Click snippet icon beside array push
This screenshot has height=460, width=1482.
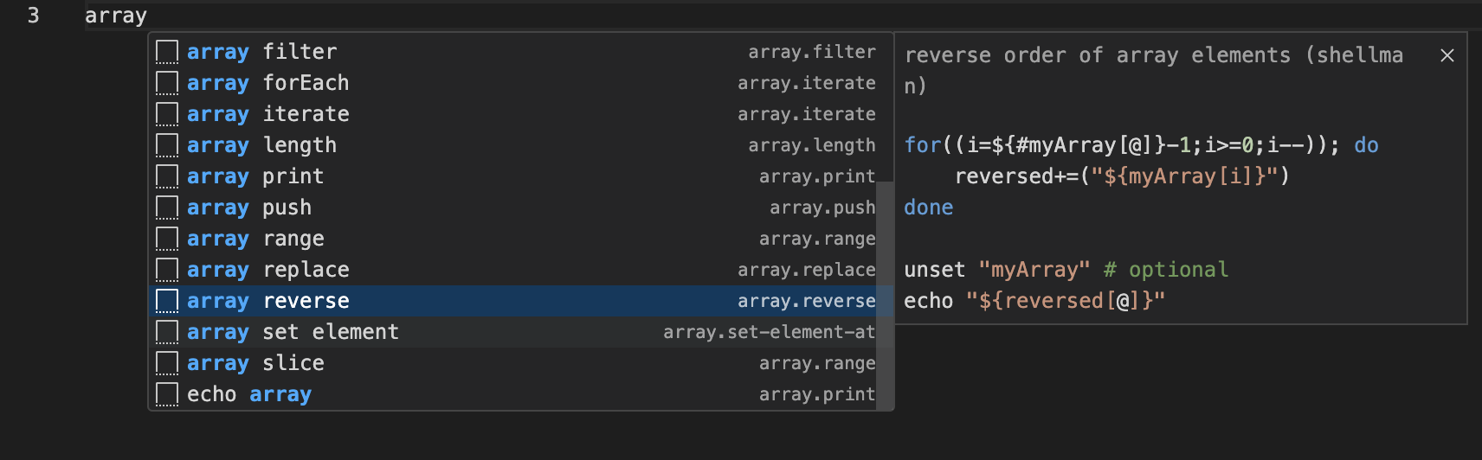pyautogui.click(x=167, y=208)
